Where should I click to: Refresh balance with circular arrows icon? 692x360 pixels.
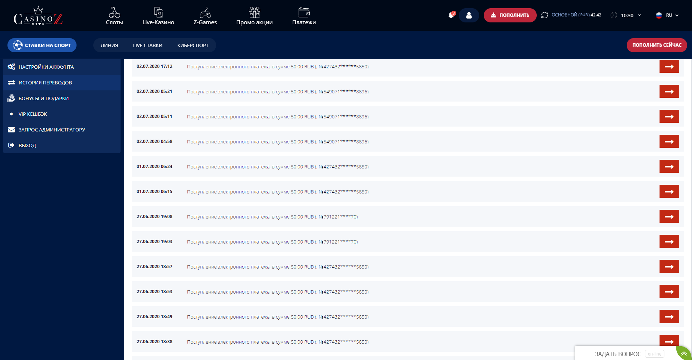click(x=545, y=15)
